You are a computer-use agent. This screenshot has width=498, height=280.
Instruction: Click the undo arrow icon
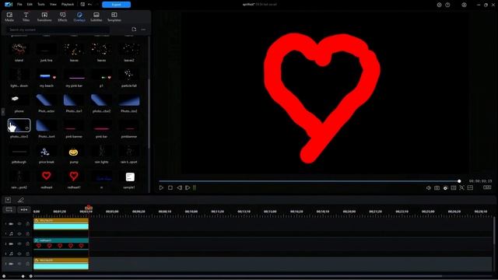pos(90,5)
